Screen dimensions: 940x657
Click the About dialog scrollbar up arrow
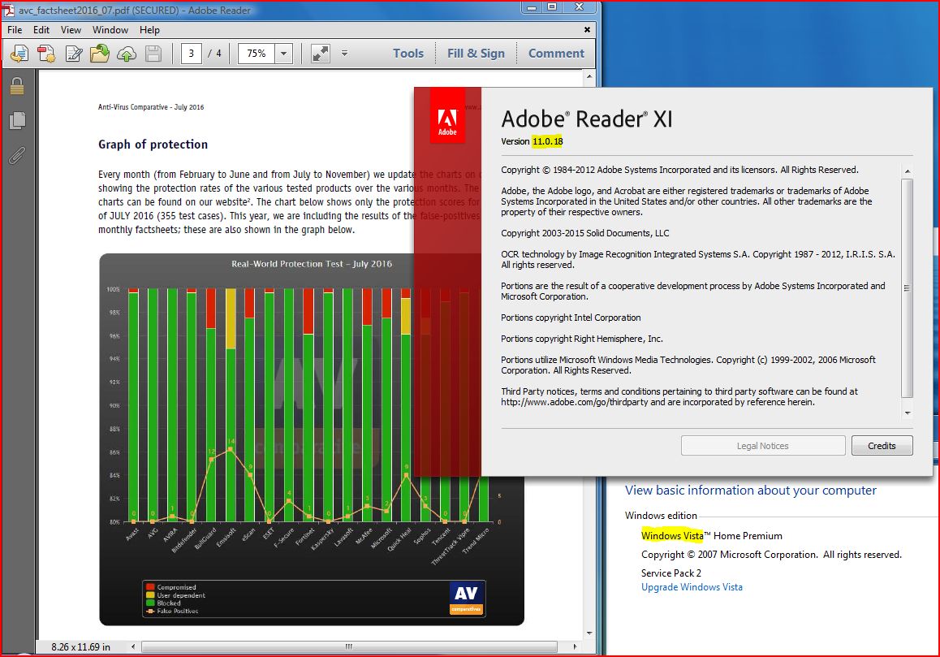pyautogui.click(x=908, y=171)
